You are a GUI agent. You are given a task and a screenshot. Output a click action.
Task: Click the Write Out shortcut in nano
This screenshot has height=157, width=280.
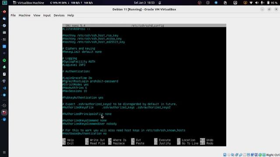click(95, 140)
